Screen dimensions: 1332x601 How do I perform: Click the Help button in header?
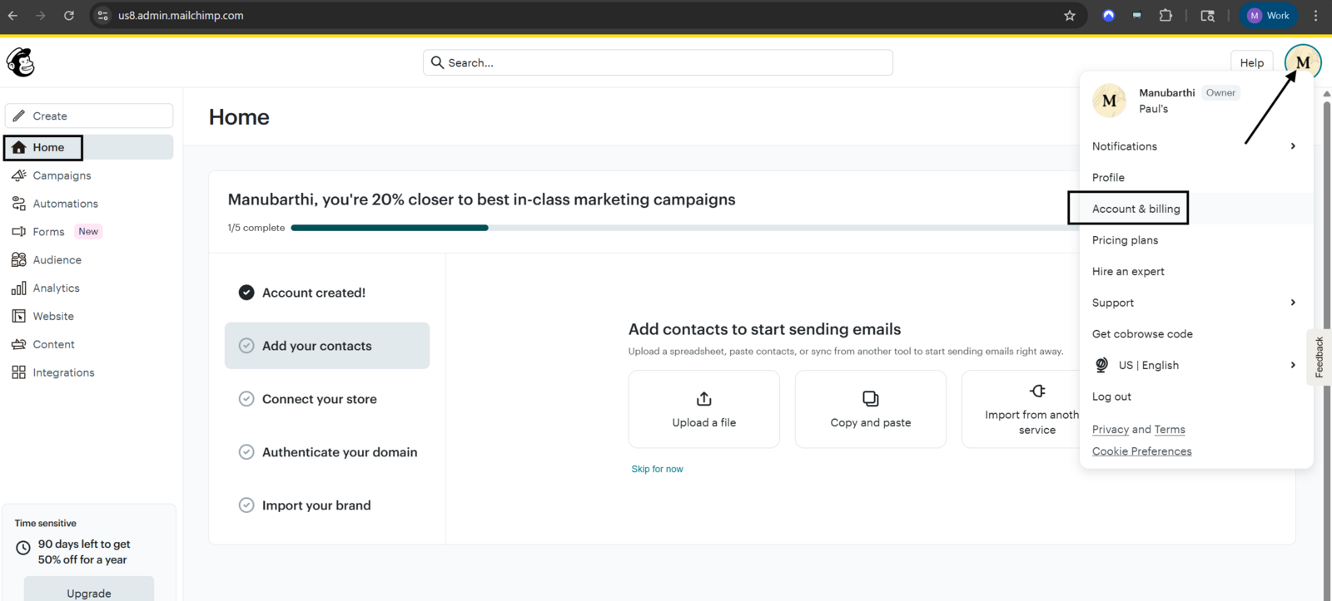tap(1251, 62)
